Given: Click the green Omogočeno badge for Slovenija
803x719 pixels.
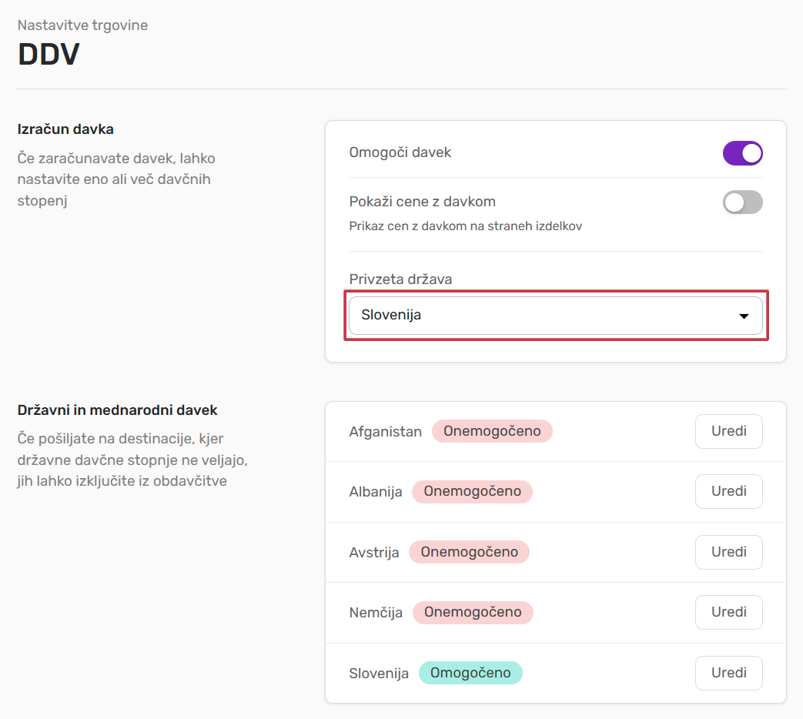Looking at the screenshot, I should [470, 673].
